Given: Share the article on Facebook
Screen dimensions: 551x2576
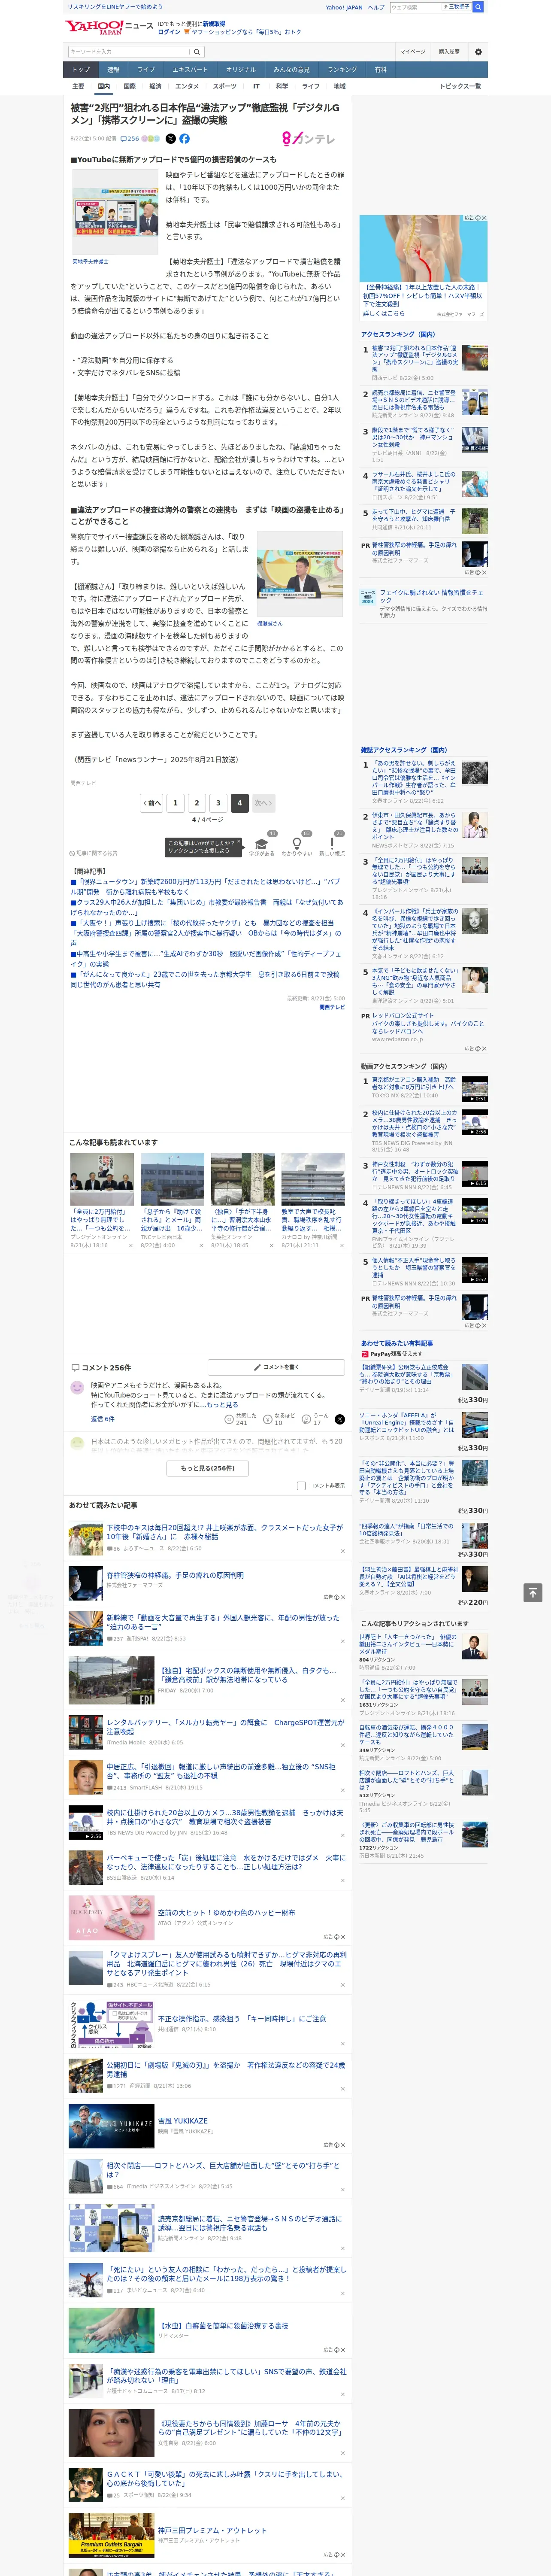Looking at the screenshot, I should (184, 139).
